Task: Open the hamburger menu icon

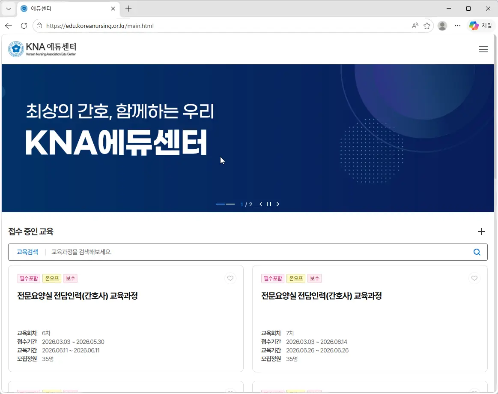Action: (483, 49)
